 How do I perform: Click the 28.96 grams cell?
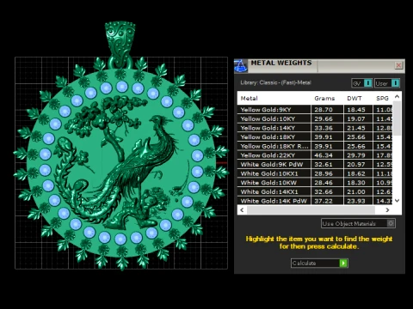(x=327, y=173)
